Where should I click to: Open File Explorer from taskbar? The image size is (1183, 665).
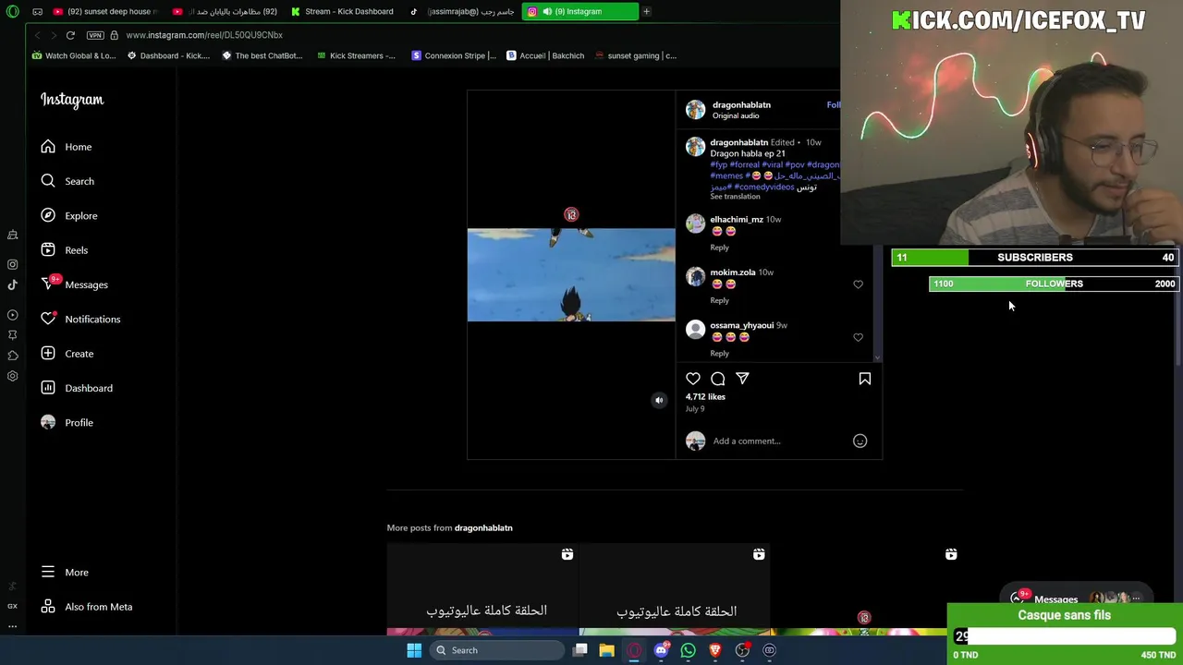[x=606, y=650]
